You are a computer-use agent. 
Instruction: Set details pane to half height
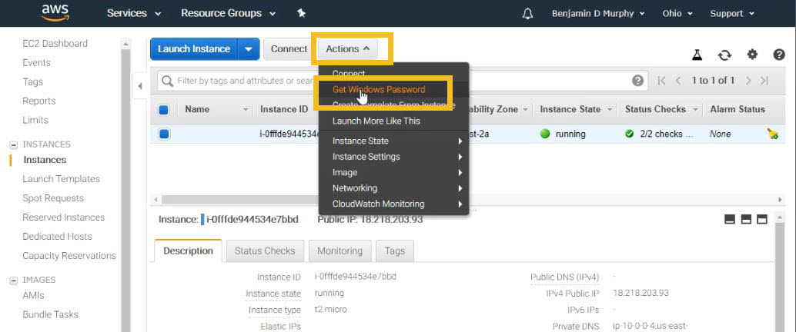pyautogui.click(x=746, y=219)
